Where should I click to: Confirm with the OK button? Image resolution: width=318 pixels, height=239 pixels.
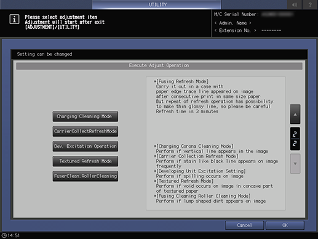coord(285,225)
